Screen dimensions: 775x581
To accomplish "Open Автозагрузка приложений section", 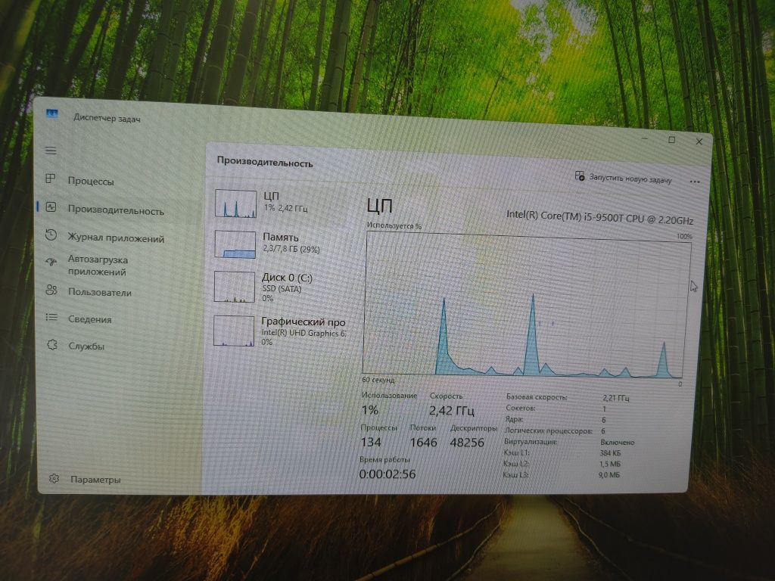I will coord(98,266).
